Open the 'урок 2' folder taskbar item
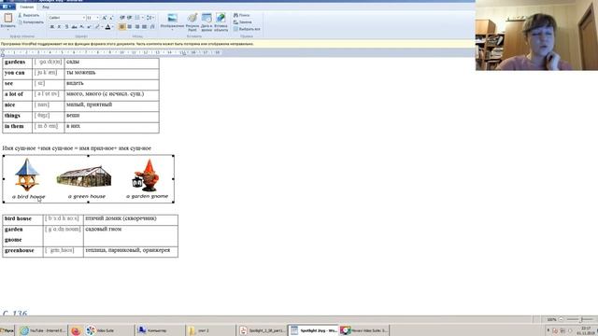Image resolution: width=598 pixels, height=336 pixels. coord(210,330)
